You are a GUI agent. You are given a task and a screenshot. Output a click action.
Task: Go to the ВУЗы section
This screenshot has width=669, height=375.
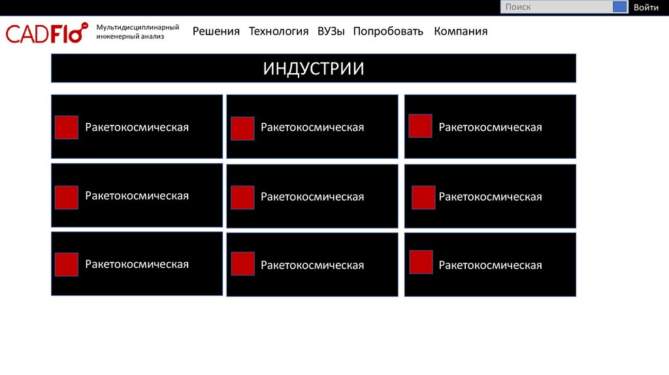tap(331, 31)
